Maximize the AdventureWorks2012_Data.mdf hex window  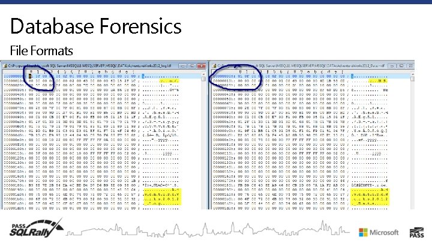pos(401,66)
